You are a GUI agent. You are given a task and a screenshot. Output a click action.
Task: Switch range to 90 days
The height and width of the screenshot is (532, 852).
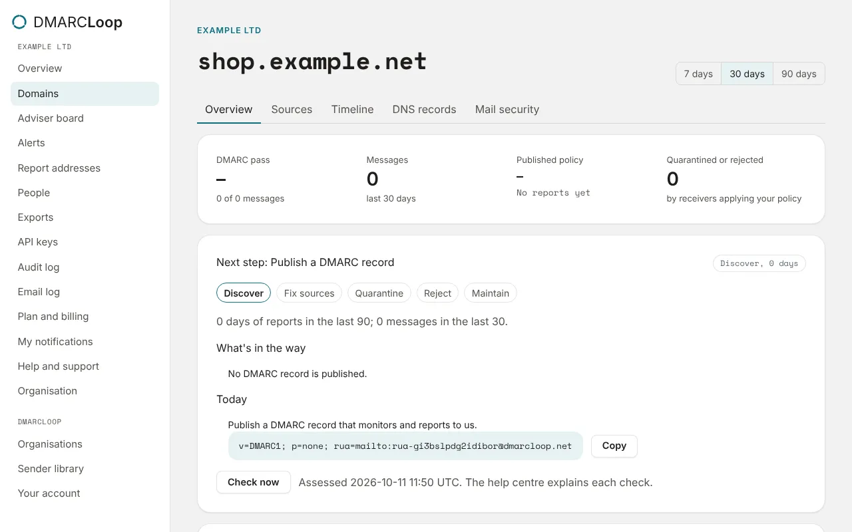click(799, 74)
